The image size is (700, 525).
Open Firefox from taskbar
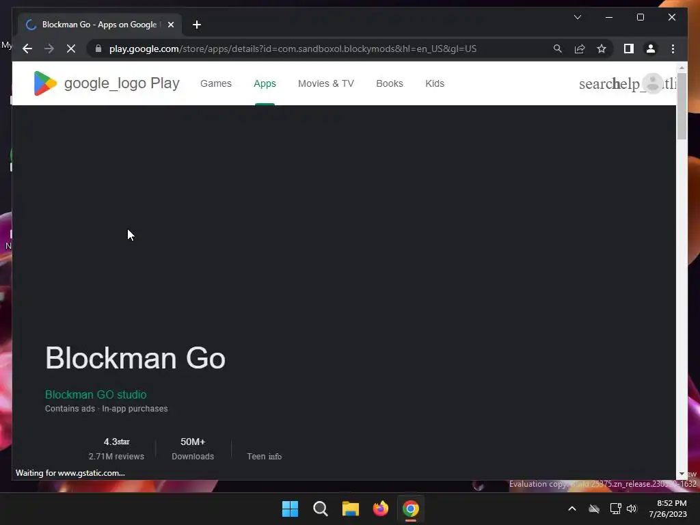[x=380, y=509]
